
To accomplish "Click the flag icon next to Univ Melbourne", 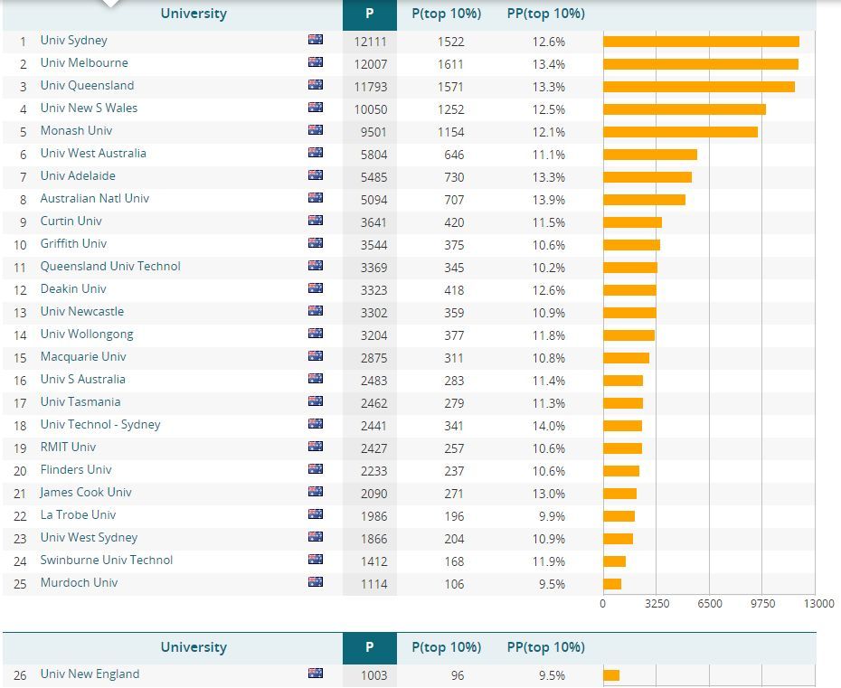I will (x=316, y=61).
